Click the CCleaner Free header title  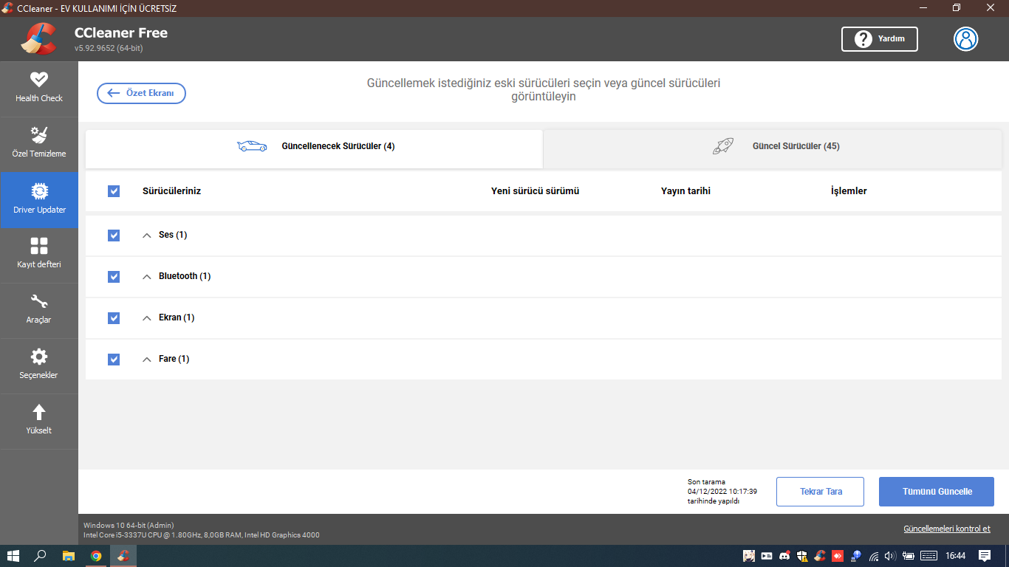coord(121,32)
